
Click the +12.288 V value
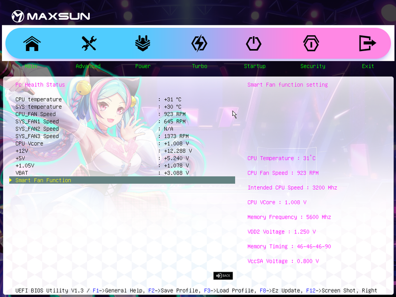178,151
